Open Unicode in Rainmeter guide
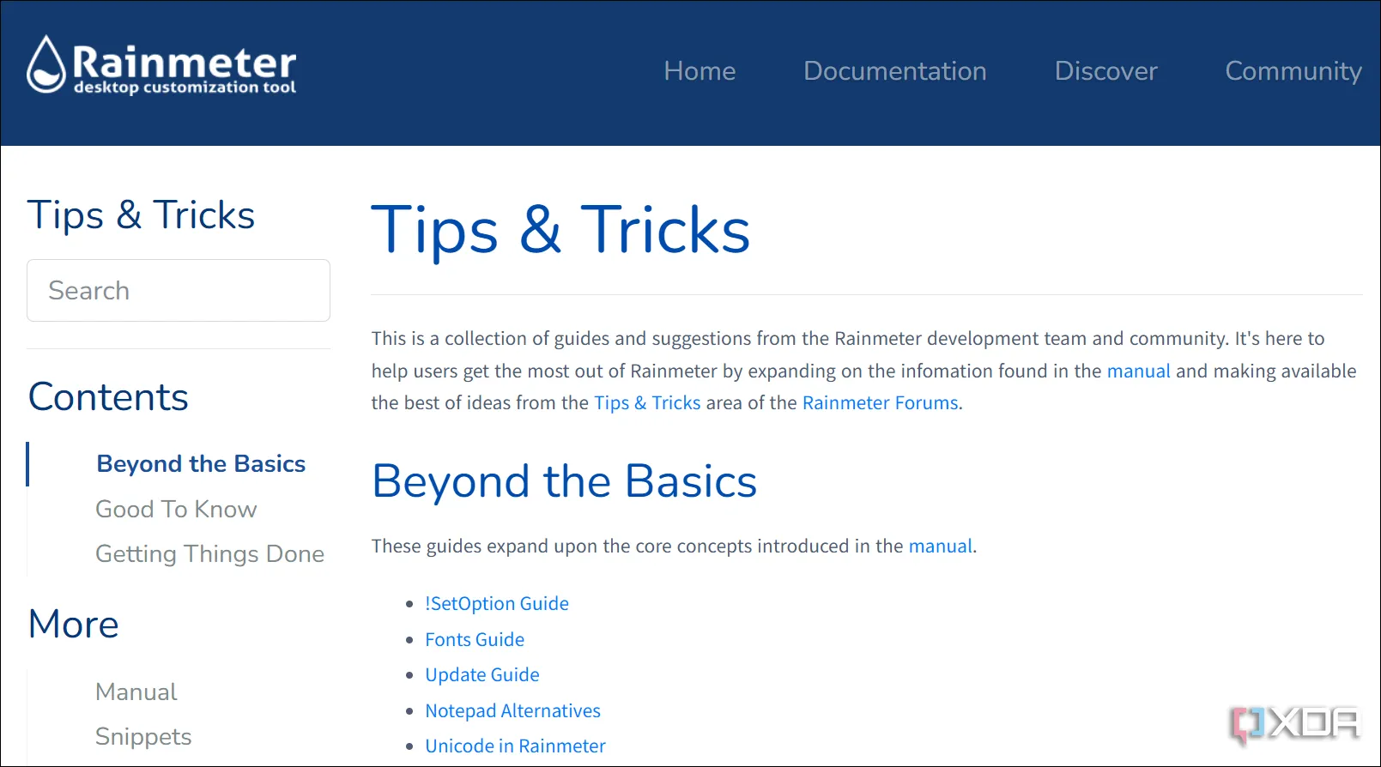This screenshot has width=1381, height=767. 515,746
